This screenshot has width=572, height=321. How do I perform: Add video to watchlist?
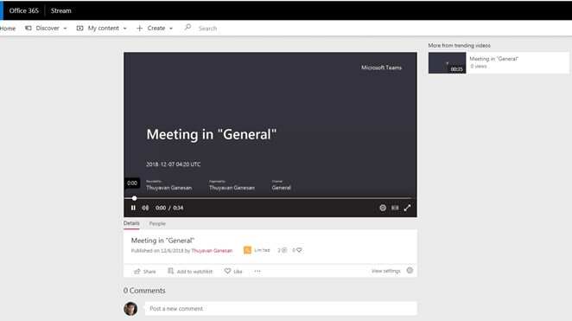(x=190, y=272)
